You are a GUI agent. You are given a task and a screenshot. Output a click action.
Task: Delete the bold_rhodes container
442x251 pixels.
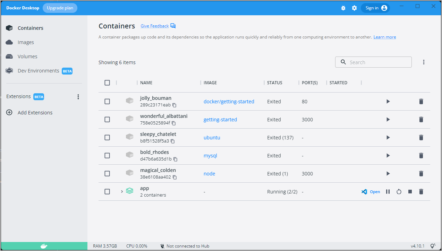(421, 156)
